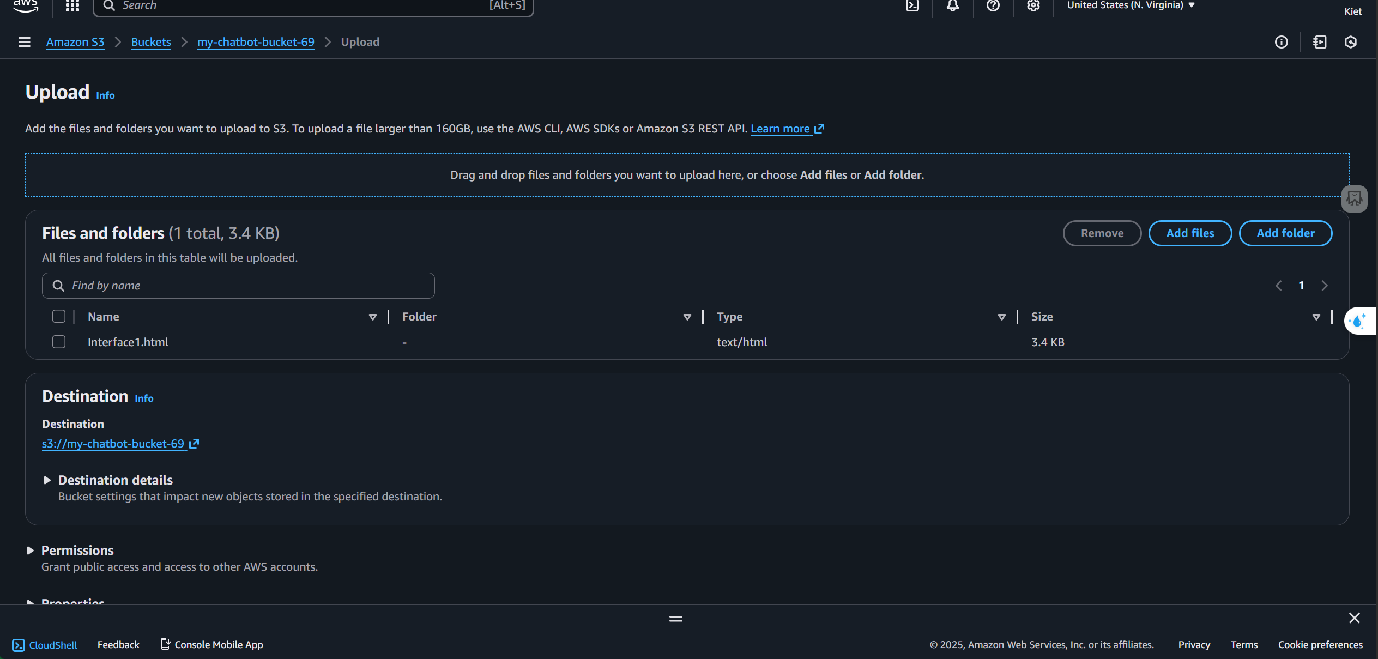This screenshot has width=1378, height=659.
Task: Close the bottom CloudShell drawer
Action: 1354,618
